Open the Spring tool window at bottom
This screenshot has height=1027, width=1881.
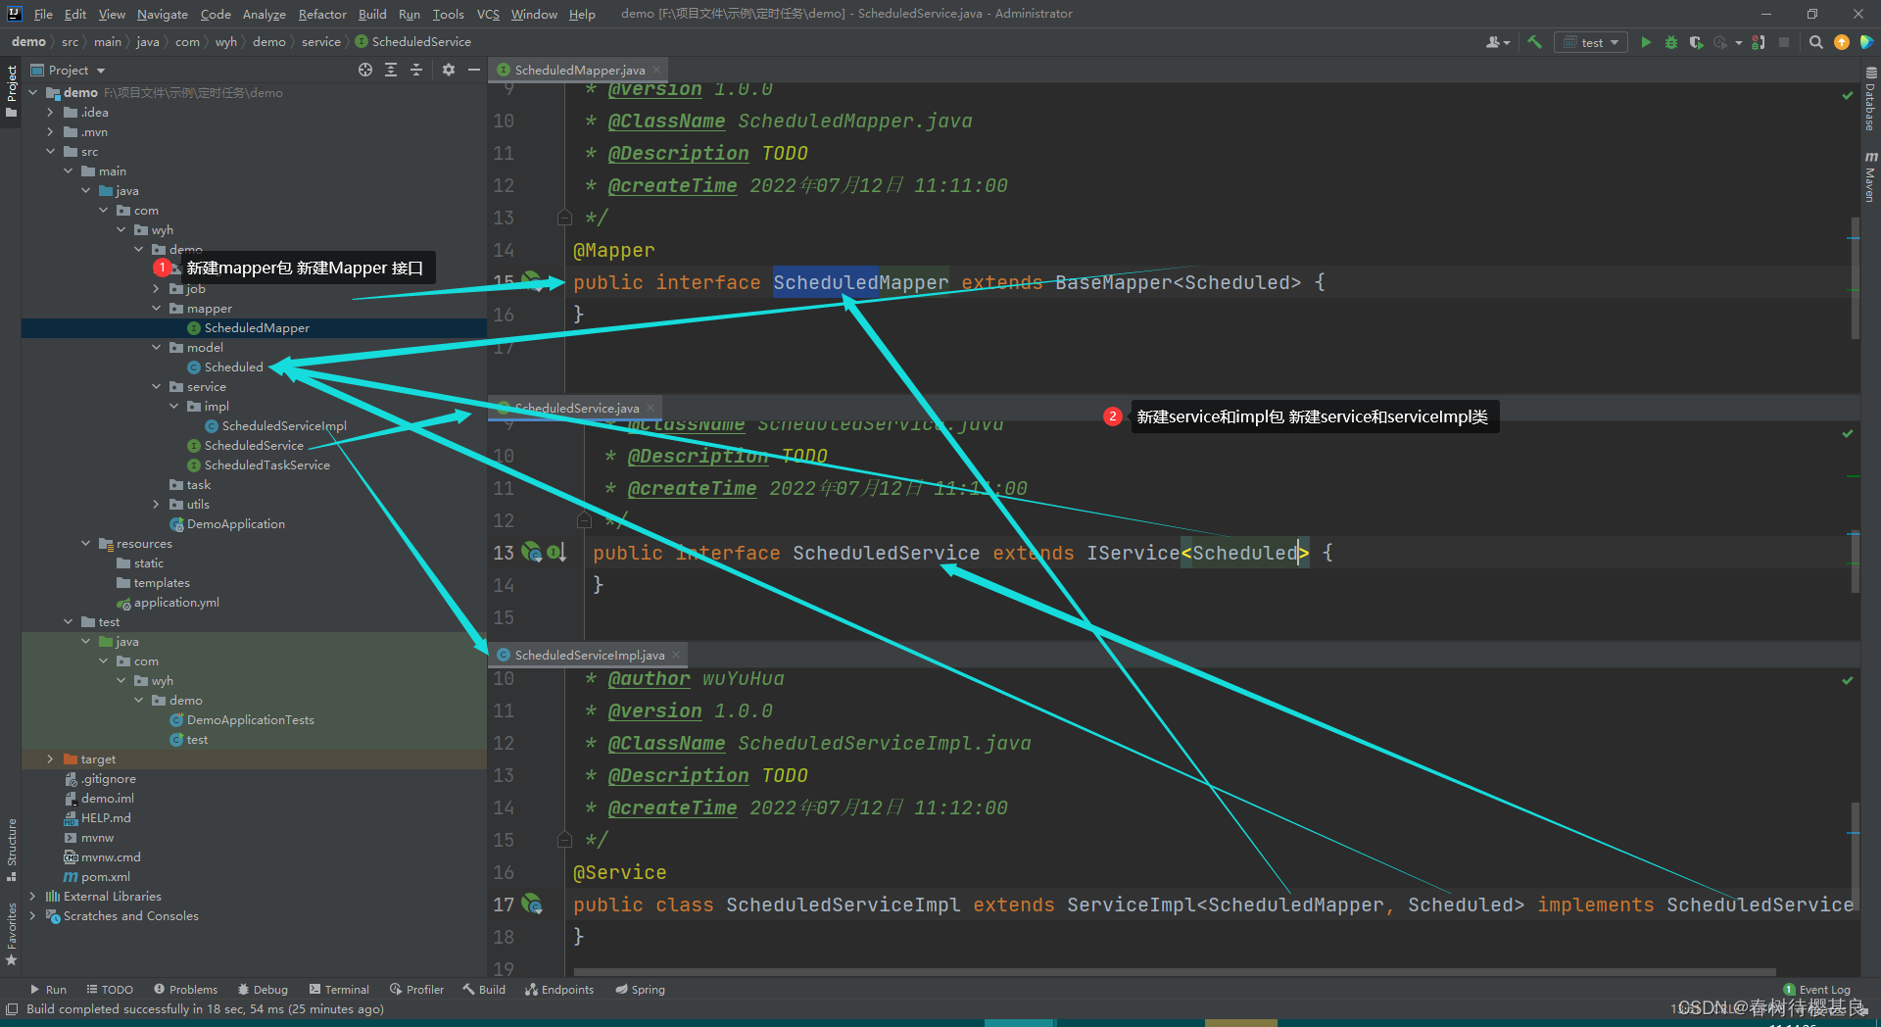point(640,989)
